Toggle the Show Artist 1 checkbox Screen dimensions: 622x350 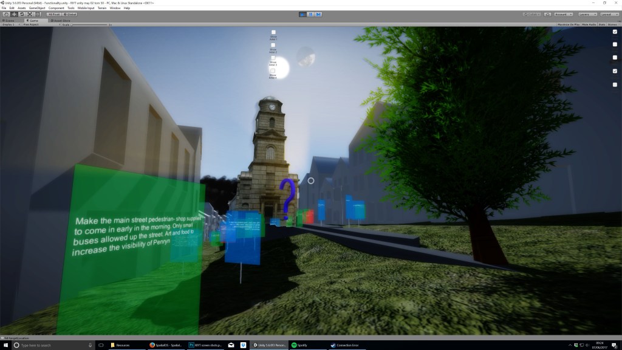273,32
